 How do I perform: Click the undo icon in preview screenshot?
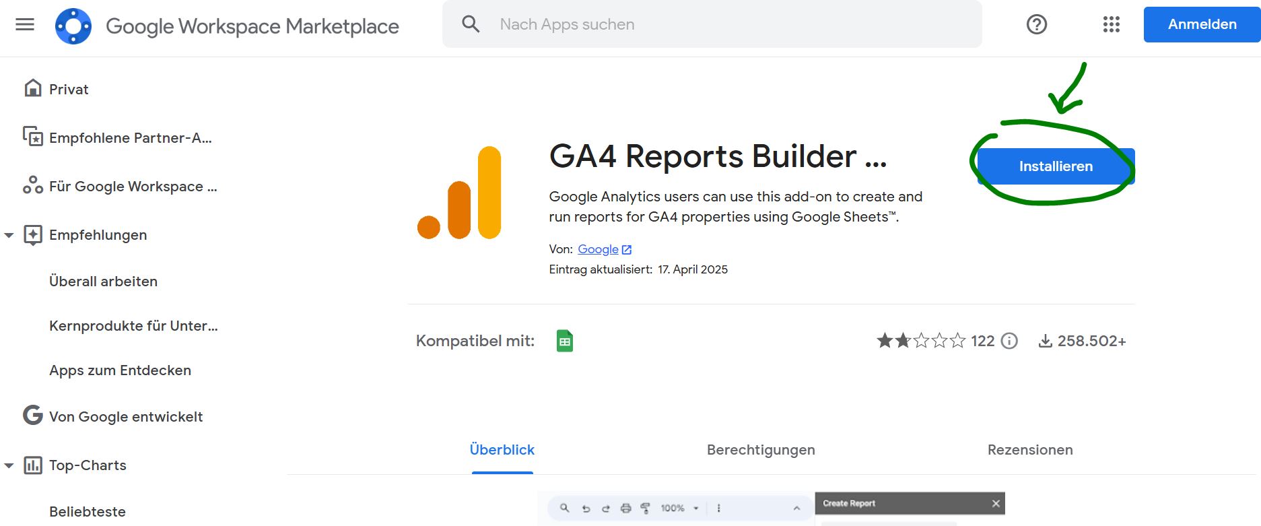point(586,508)
